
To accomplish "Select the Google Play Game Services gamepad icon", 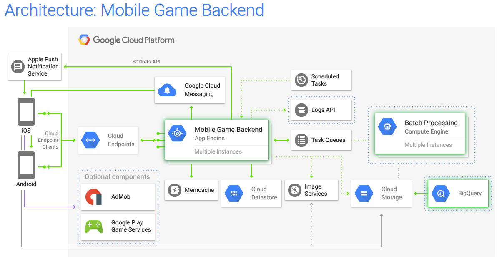I will (93, 227).
